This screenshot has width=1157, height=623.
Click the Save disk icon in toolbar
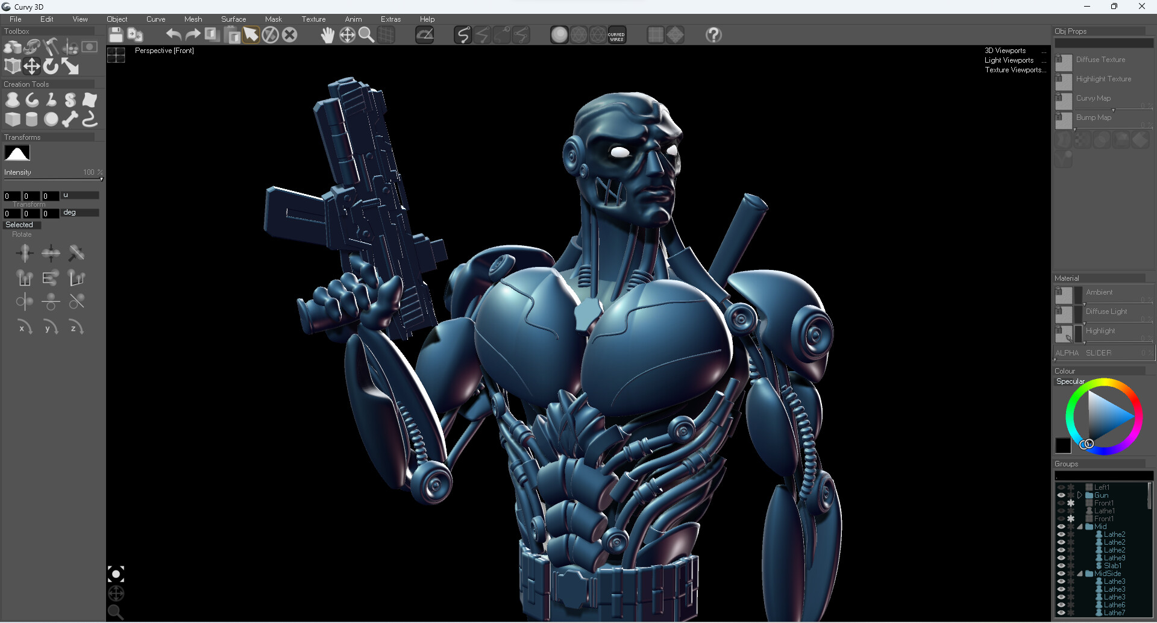[x=116, y=35]
